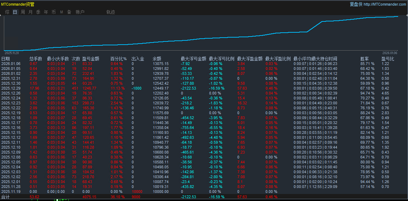Click the 最大浮亏比例 column header
This screenshot has height=201, width=408.
click(x=222, y=59)
